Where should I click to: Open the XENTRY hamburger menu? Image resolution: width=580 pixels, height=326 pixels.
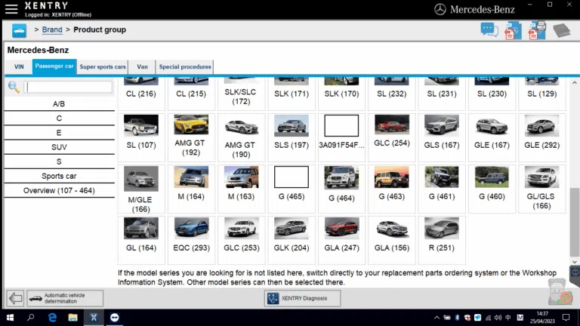(x=11, y=9)
